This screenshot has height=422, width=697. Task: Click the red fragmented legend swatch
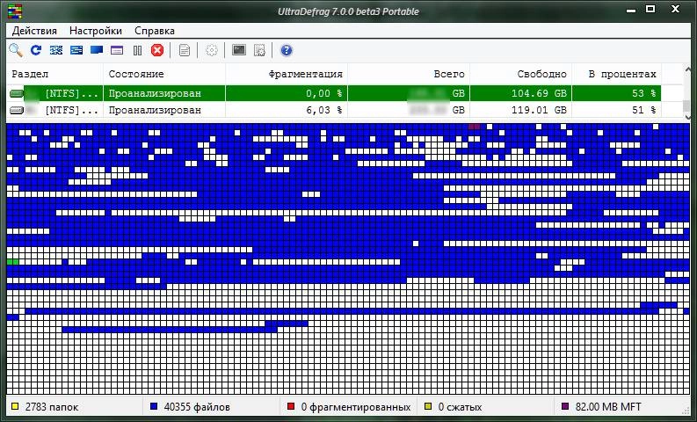291,406
